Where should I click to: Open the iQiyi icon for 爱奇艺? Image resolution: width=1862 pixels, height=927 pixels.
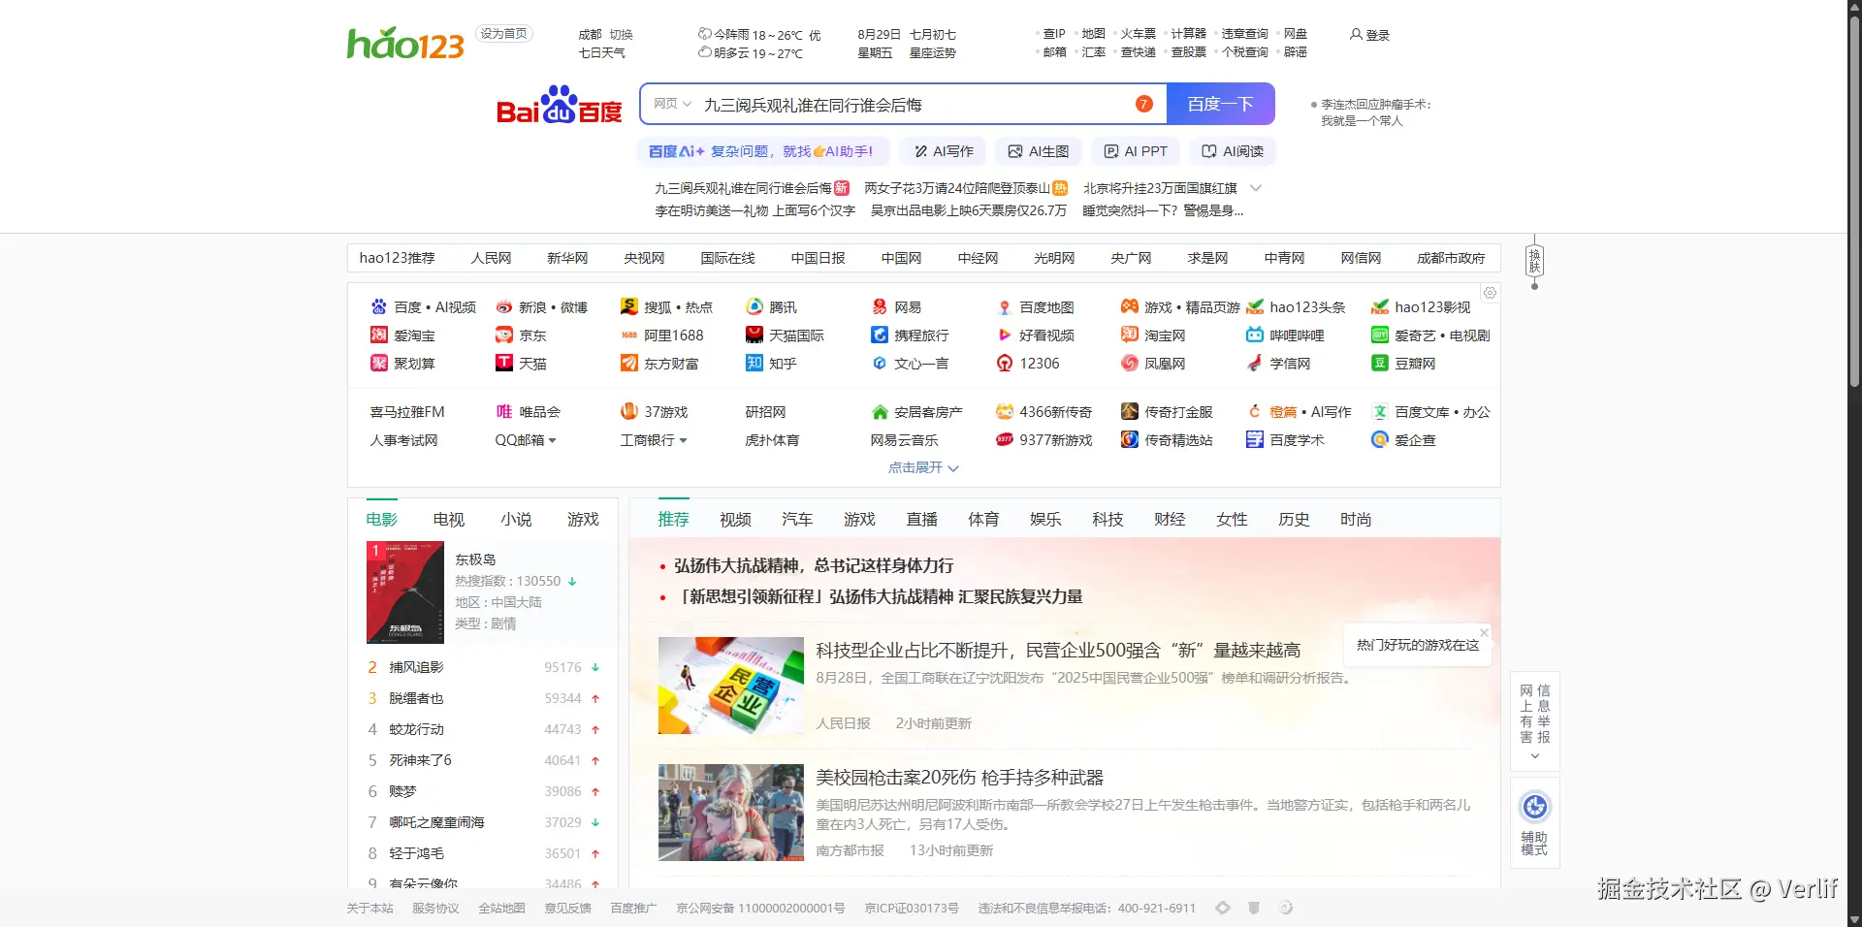pyautogui.click(x=1379, y=336)
